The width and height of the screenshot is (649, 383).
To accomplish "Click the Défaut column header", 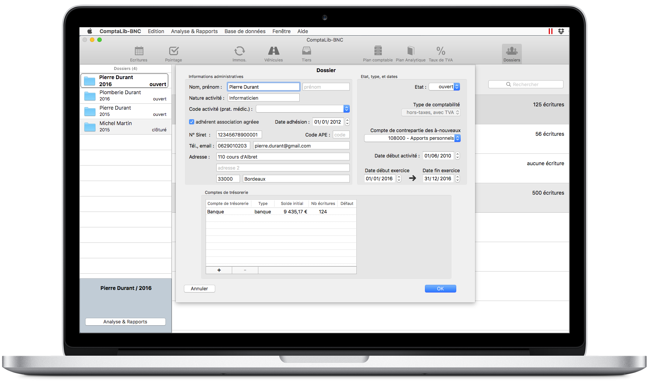I will pos(347,203).
